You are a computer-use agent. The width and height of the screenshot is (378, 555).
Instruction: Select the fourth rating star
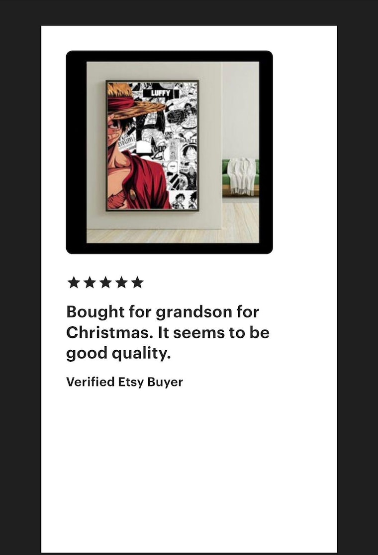click(x=121, y=282)
